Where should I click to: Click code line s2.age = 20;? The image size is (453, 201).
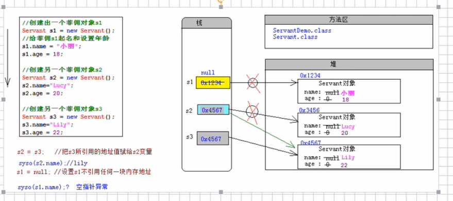(42, 94)
